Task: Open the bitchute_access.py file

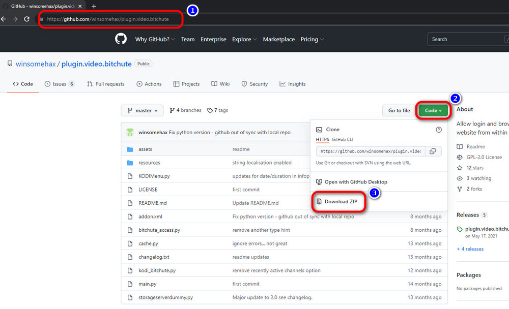Action: (159, 230)
